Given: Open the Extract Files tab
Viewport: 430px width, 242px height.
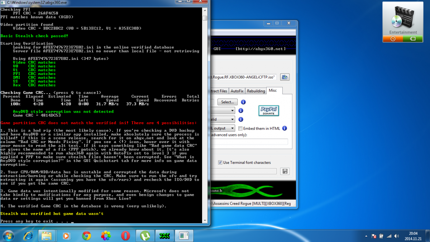Looking at the screenshot, I should click(219, 91).
